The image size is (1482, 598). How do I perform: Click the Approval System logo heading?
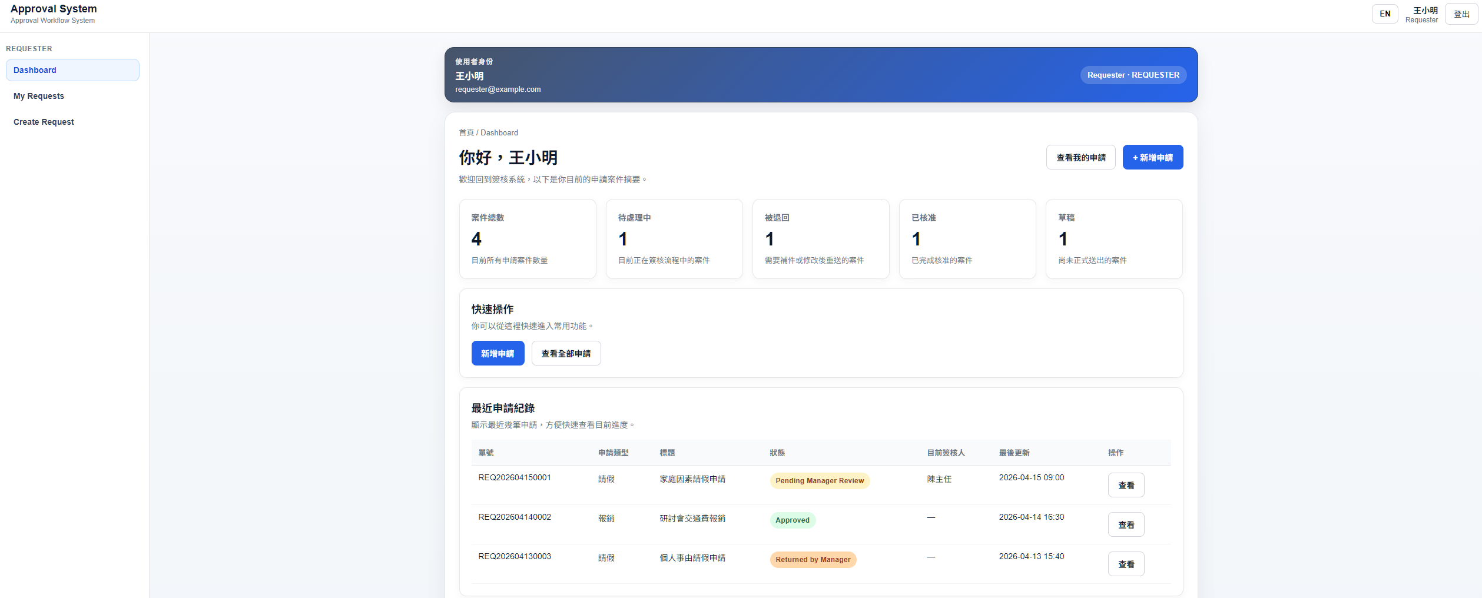click(54, 8)
